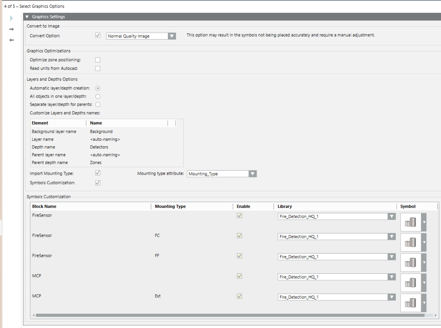Toggle the Convert Option checkbox

click(98, 35)
